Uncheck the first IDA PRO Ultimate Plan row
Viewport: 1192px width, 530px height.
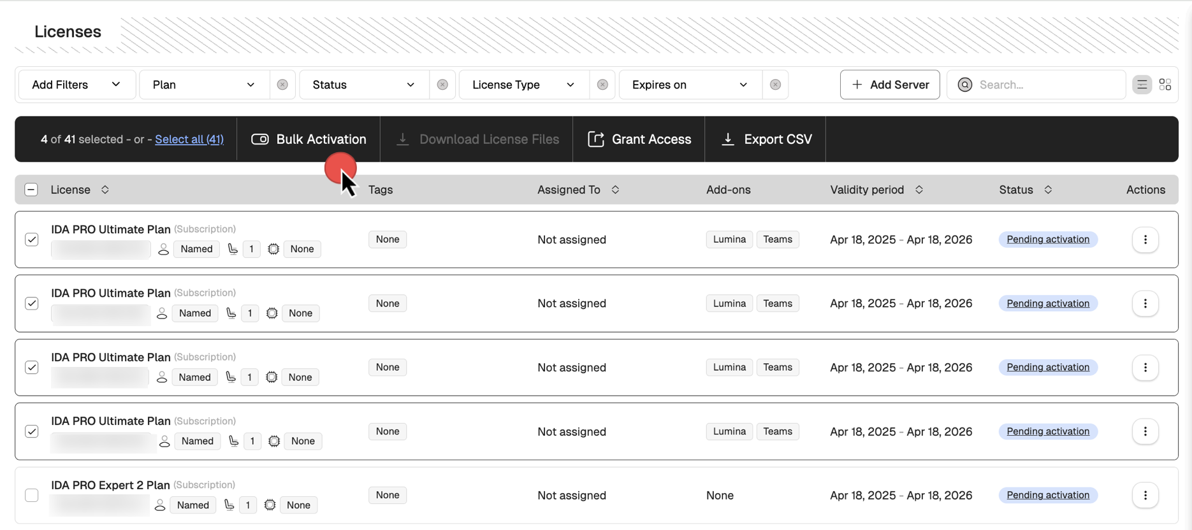(32, 240)
